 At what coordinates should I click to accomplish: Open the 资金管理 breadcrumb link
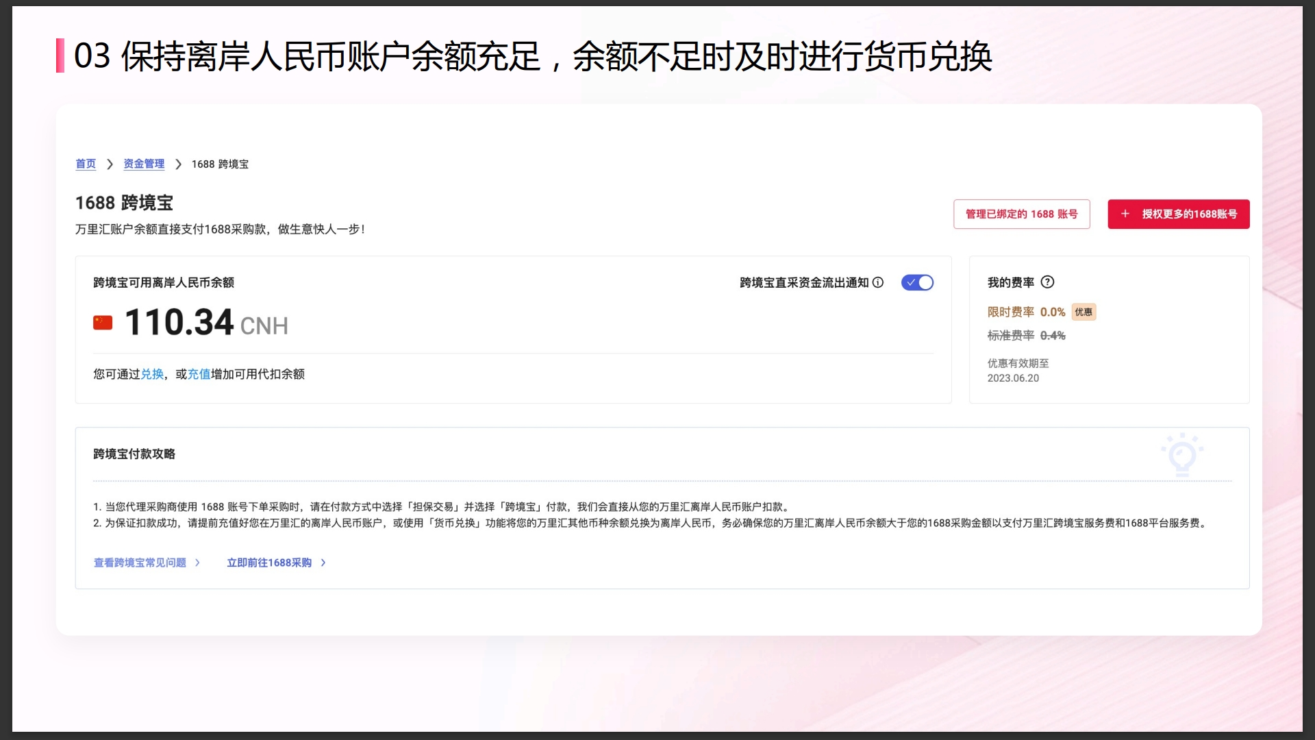point(144,164)
